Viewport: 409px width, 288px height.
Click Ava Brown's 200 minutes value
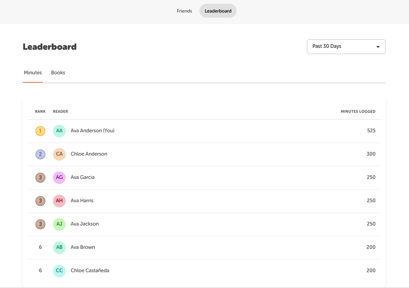[x=371, y=247]
